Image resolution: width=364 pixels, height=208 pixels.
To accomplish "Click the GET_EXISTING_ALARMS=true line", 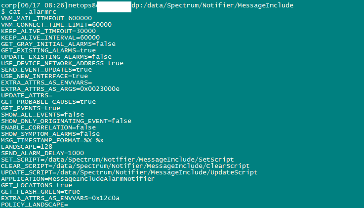I will click(48, 50).
